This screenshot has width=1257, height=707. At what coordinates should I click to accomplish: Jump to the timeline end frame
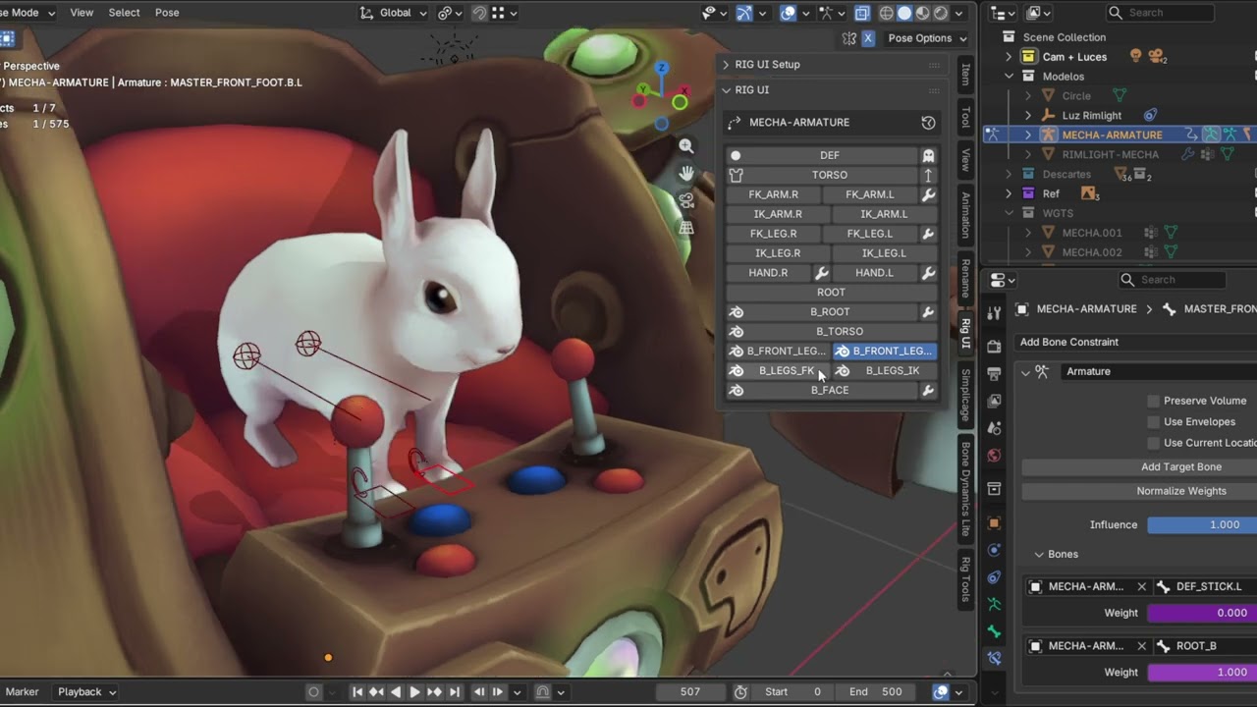[x=455, y=692]
